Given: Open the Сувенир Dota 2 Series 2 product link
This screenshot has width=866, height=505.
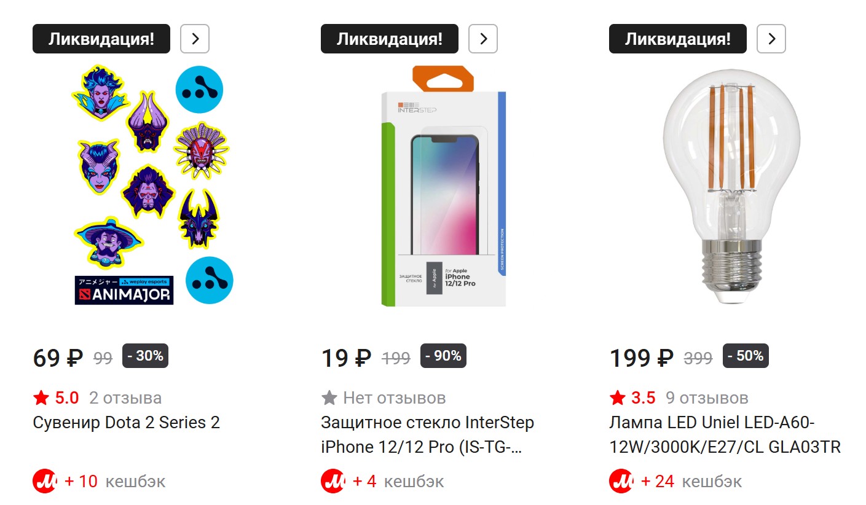Looking at the screenshot, I should click(x=126, y=423).
